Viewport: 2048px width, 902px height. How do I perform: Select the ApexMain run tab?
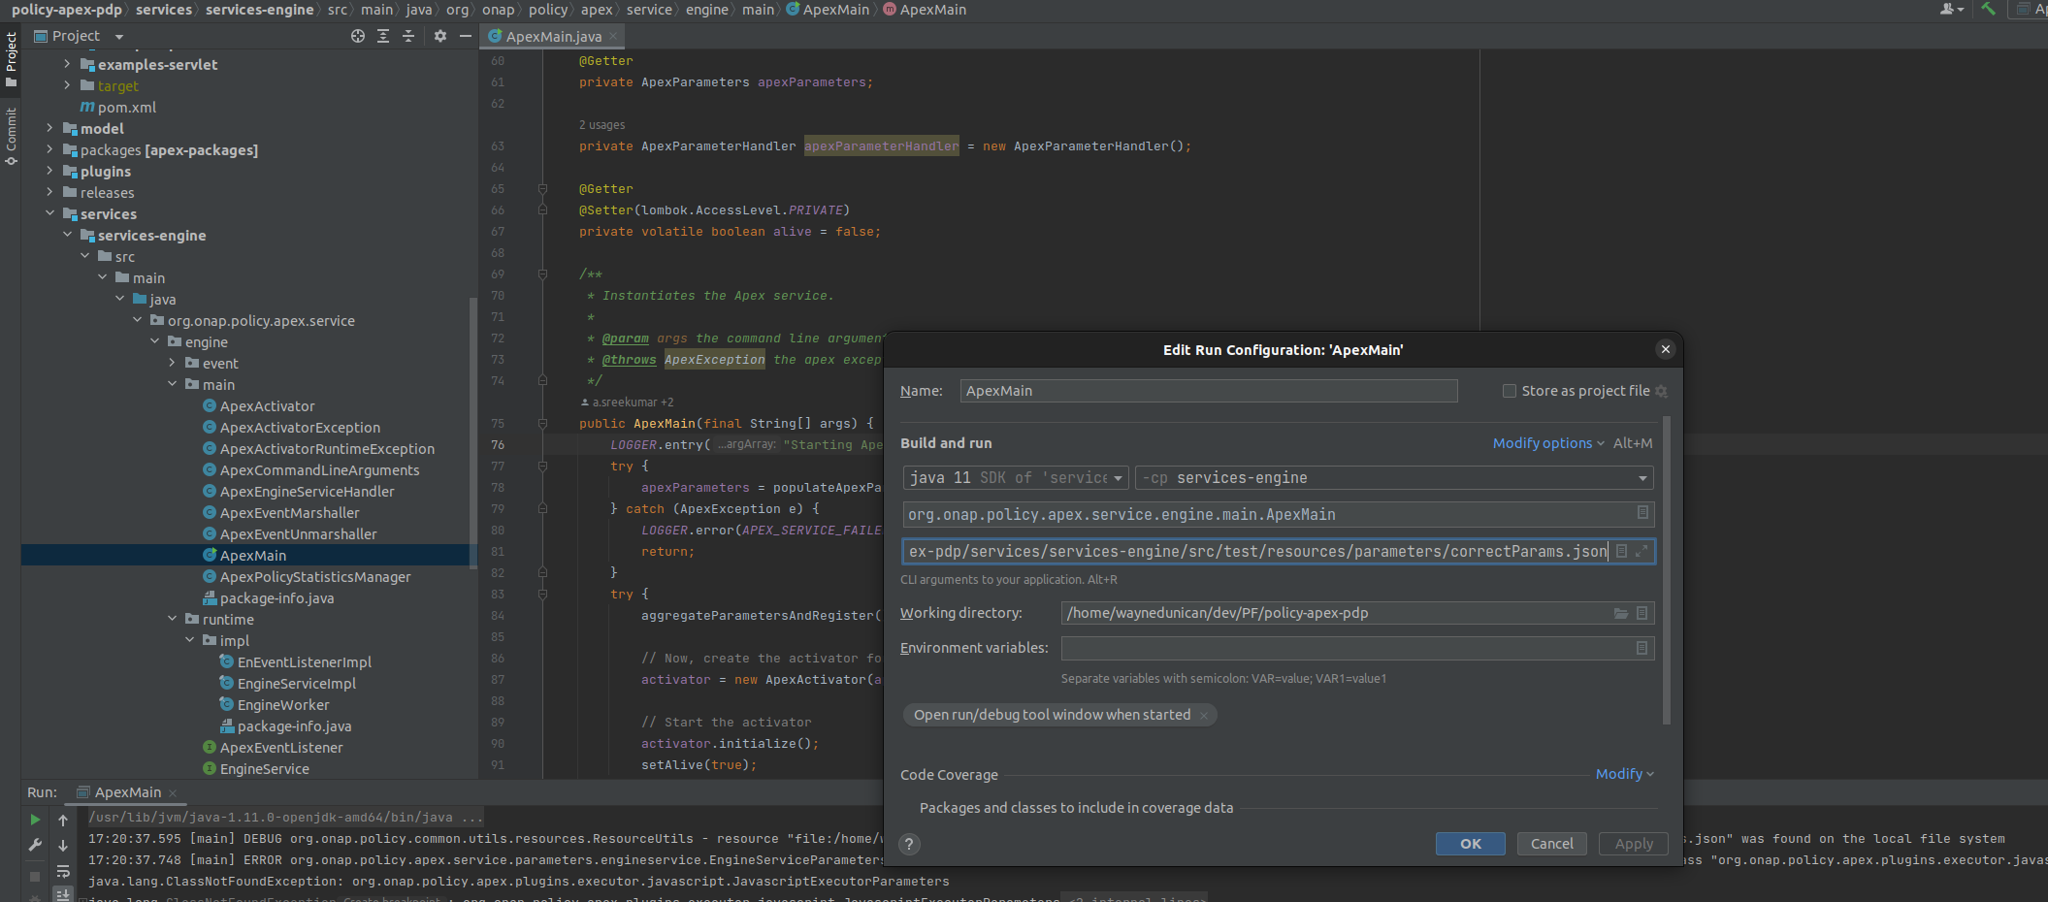click(127, 792)
